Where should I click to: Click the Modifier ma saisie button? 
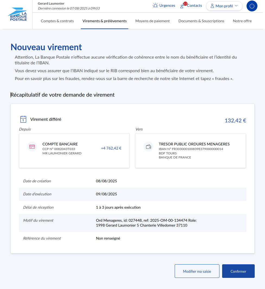coord(197,271)
